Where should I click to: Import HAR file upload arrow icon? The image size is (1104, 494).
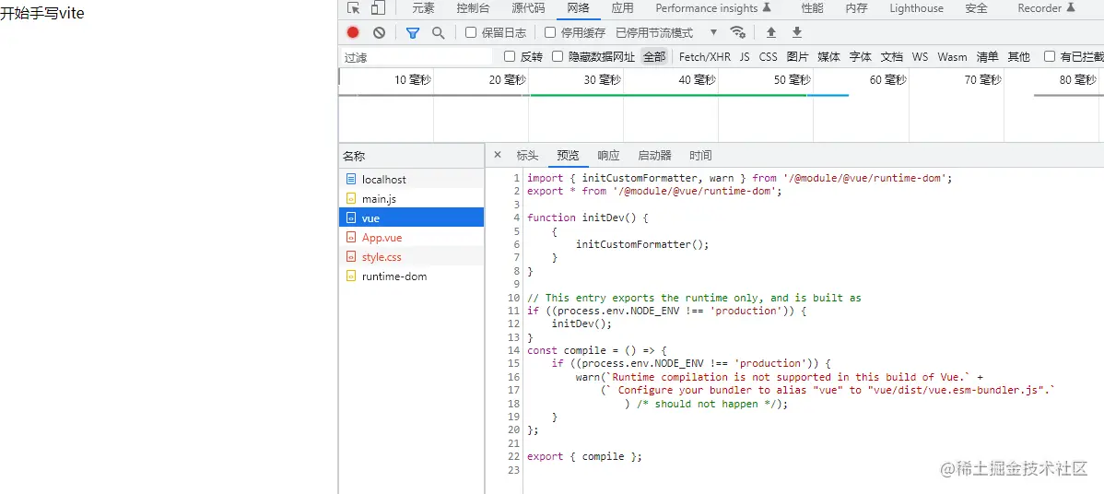pos(771,32)
